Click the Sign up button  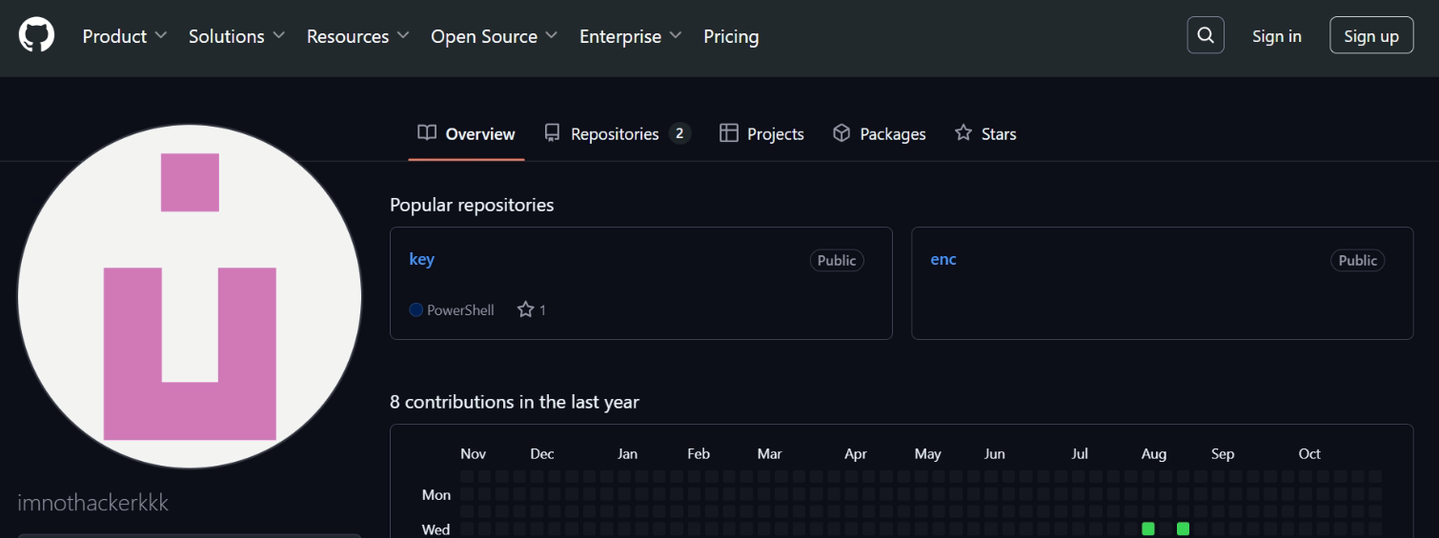pos(1371,36)
